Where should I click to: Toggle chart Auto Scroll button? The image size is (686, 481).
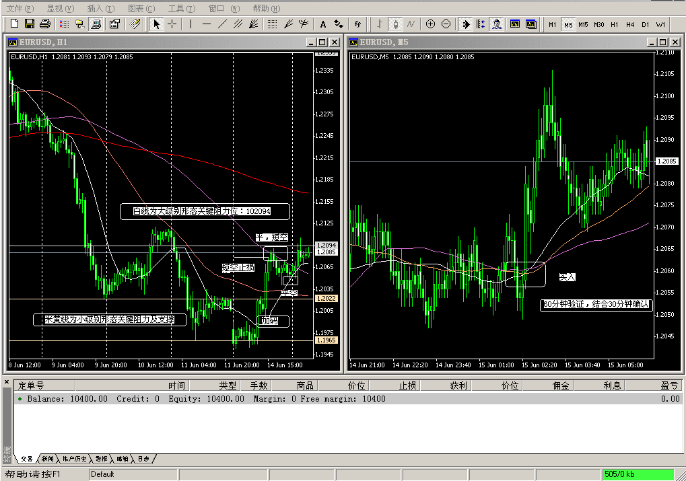pos(465,24)
